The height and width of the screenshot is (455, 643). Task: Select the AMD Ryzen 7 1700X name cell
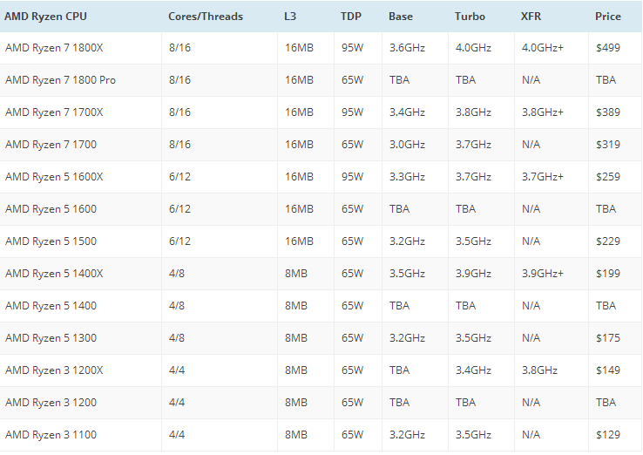[x=54, y=112]
